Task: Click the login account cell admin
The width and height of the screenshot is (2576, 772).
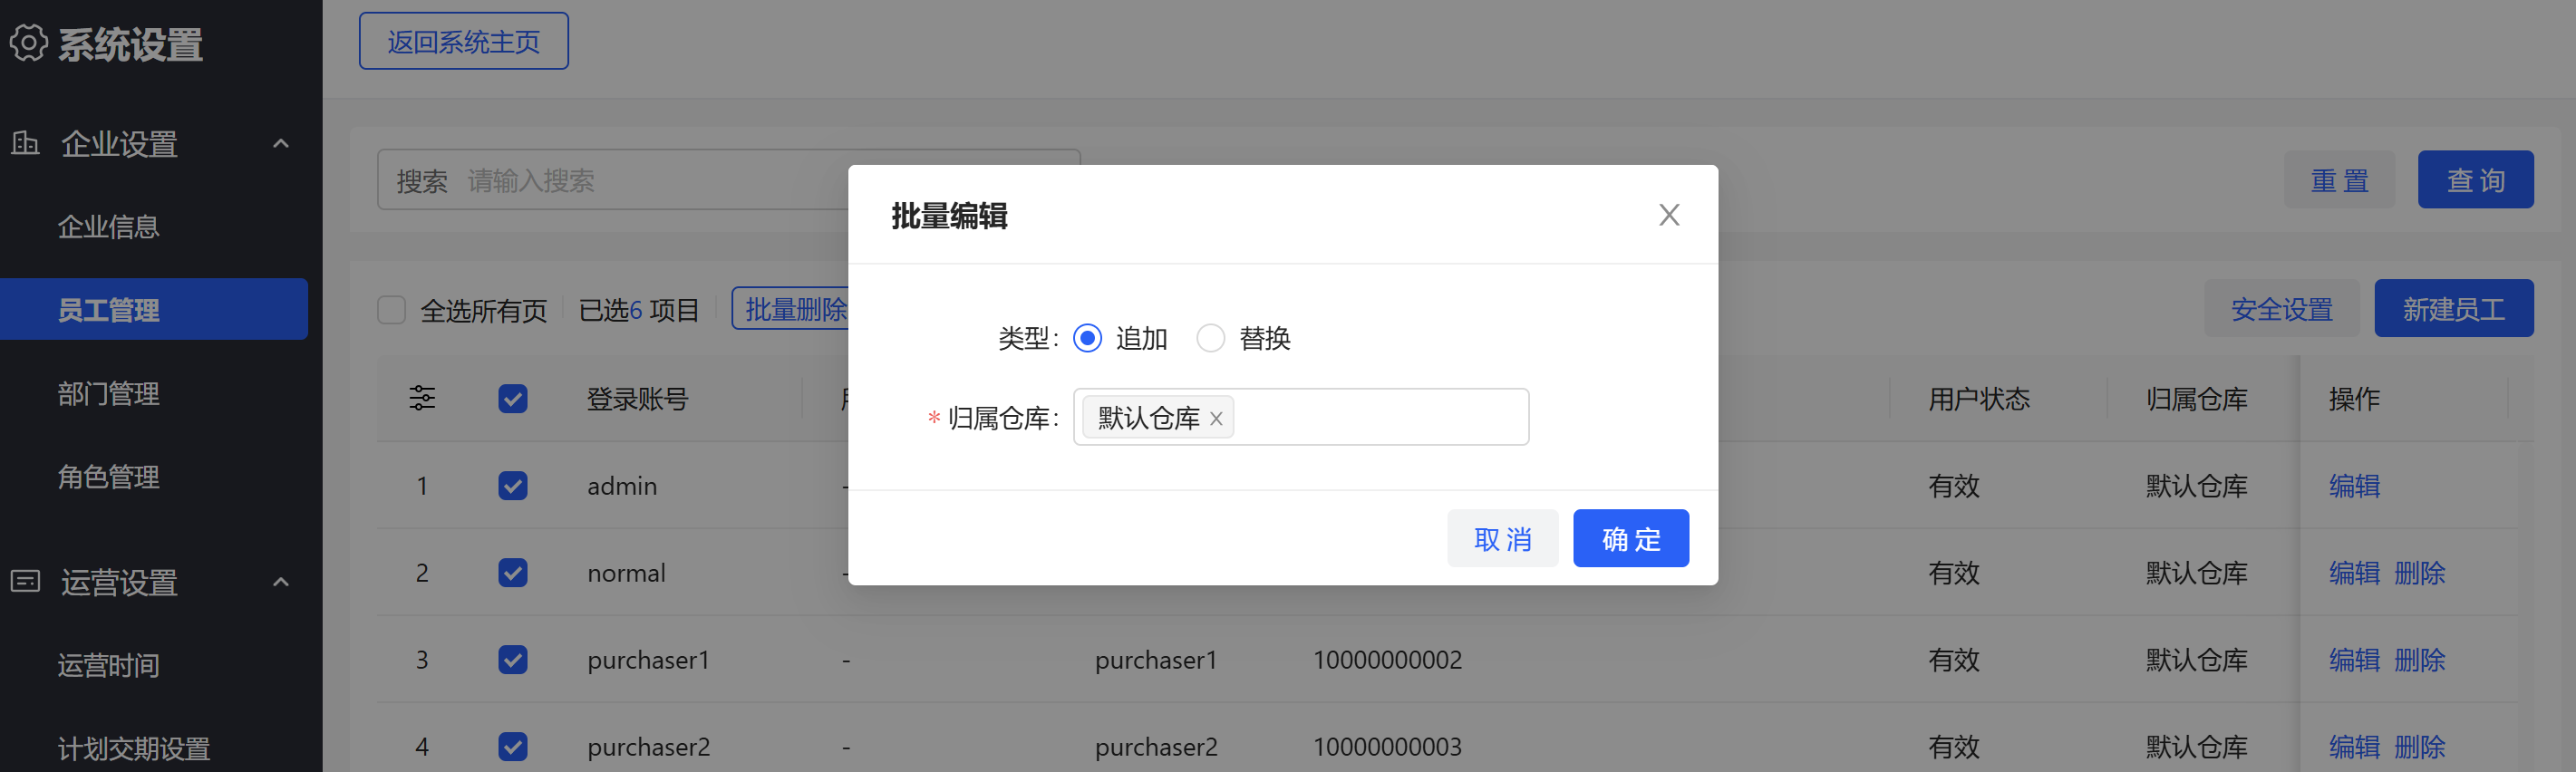Action: (622, 486)
